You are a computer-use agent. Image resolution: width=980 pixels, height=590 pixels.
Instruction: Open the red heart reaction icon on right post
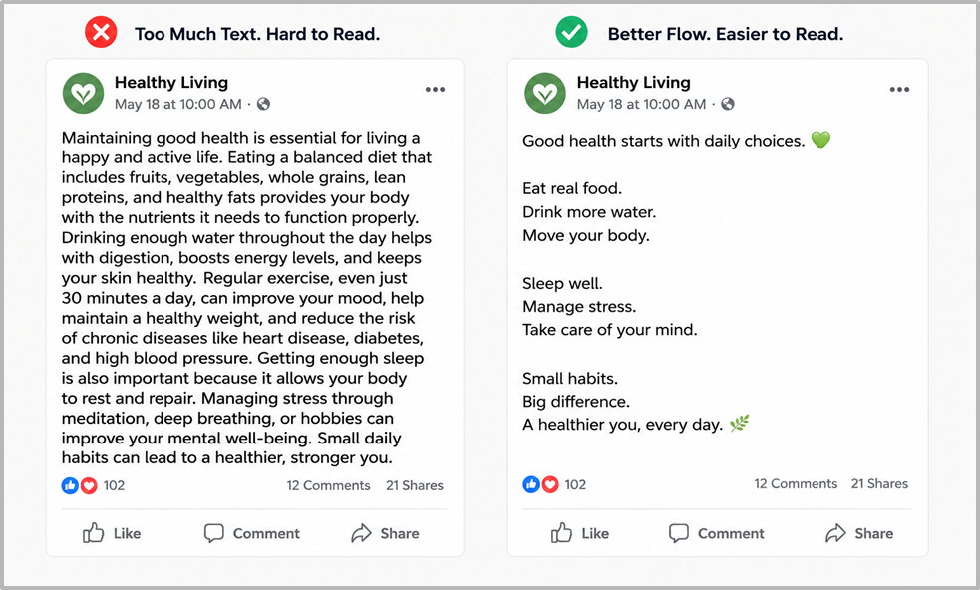tap(550, 484)
